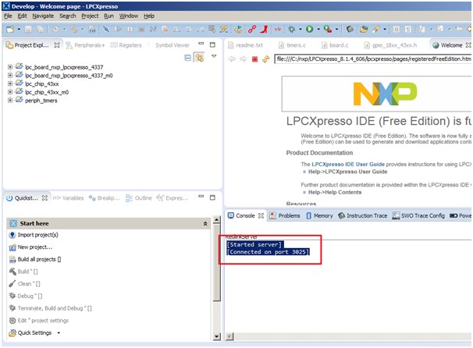Click the Run external tools icon

tap(328, 29)
